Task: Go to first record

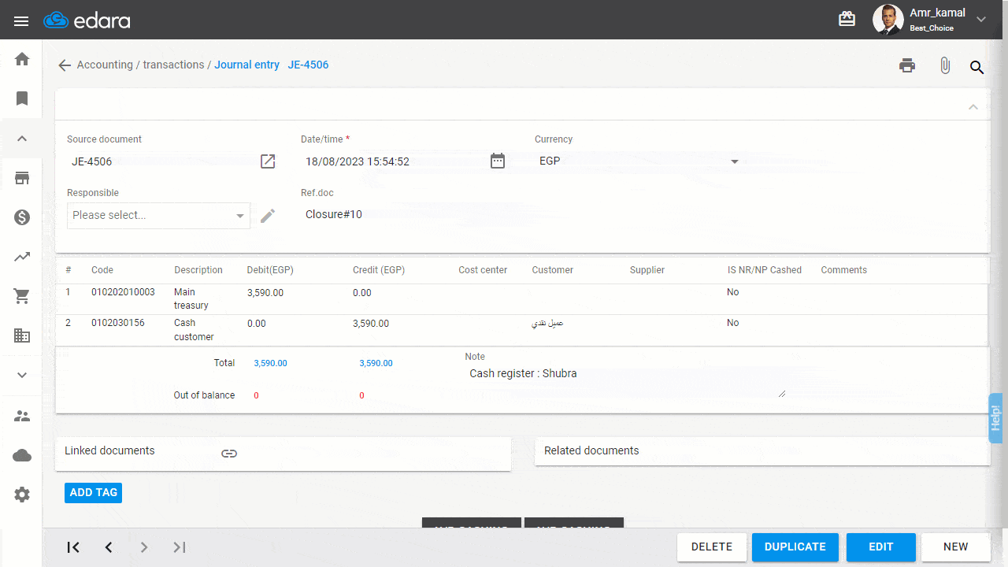Action: [x=73, y=547]
